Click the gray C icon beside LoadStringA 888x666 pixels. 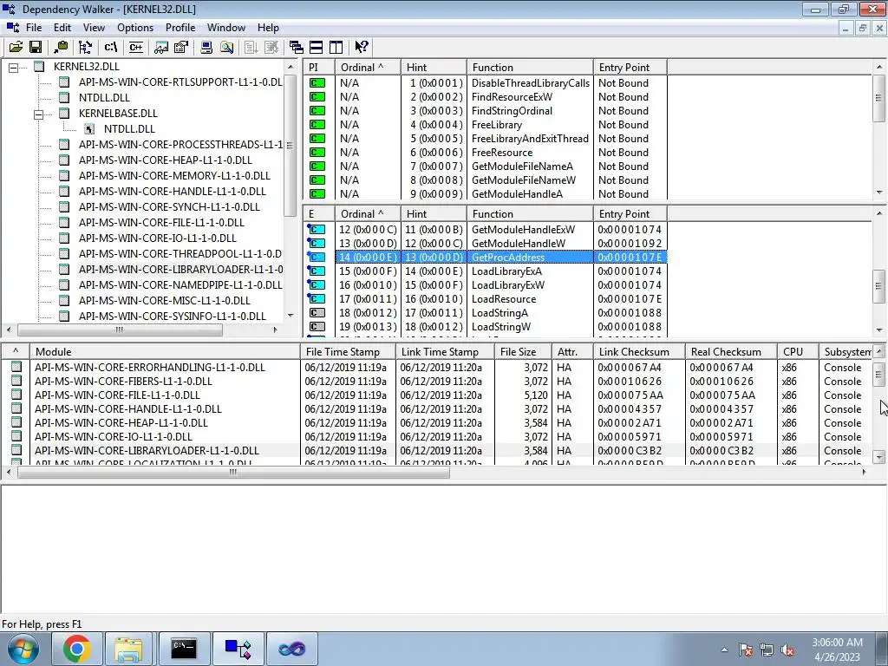pyautogui.click(x=317, y=312)
